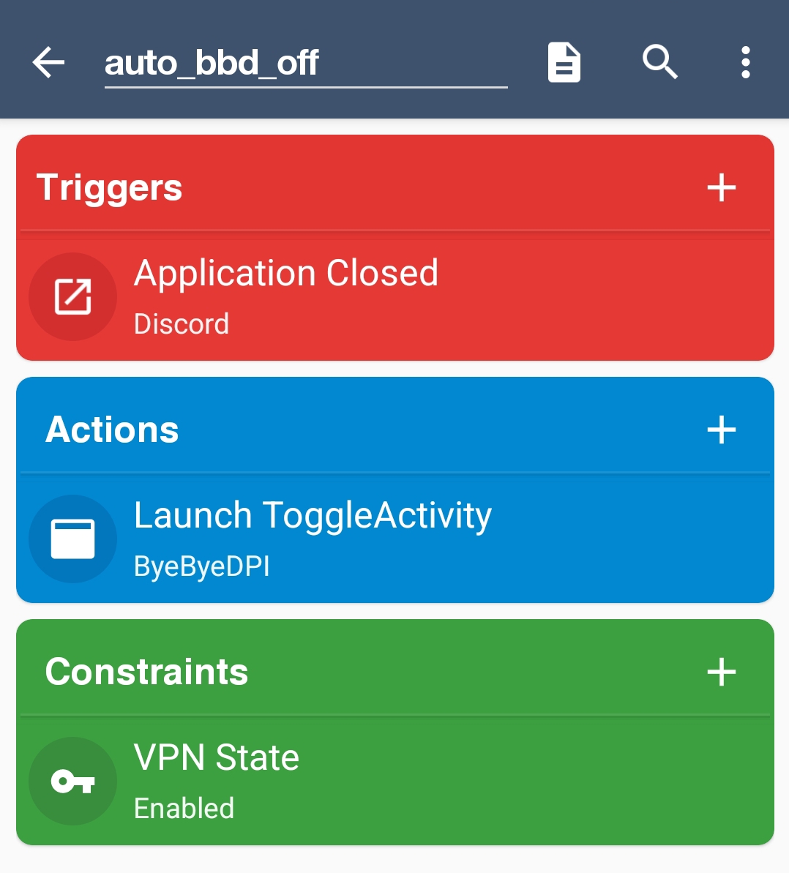Add a new constraint with plus
789x873 pixels.
point(721,672)
